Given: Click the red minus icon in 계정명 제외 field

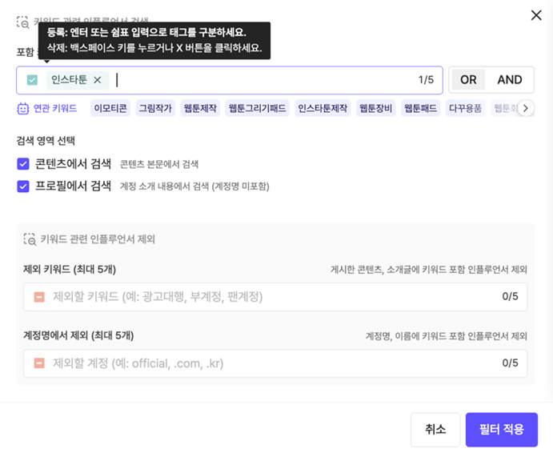Looking at the screenshot, I should tap(39, 363).
